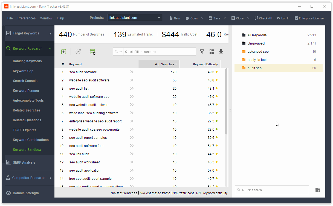This screenshot has width=333, height=206.
Task: Click the Close project toolbar button
Action: click(237, 18)
